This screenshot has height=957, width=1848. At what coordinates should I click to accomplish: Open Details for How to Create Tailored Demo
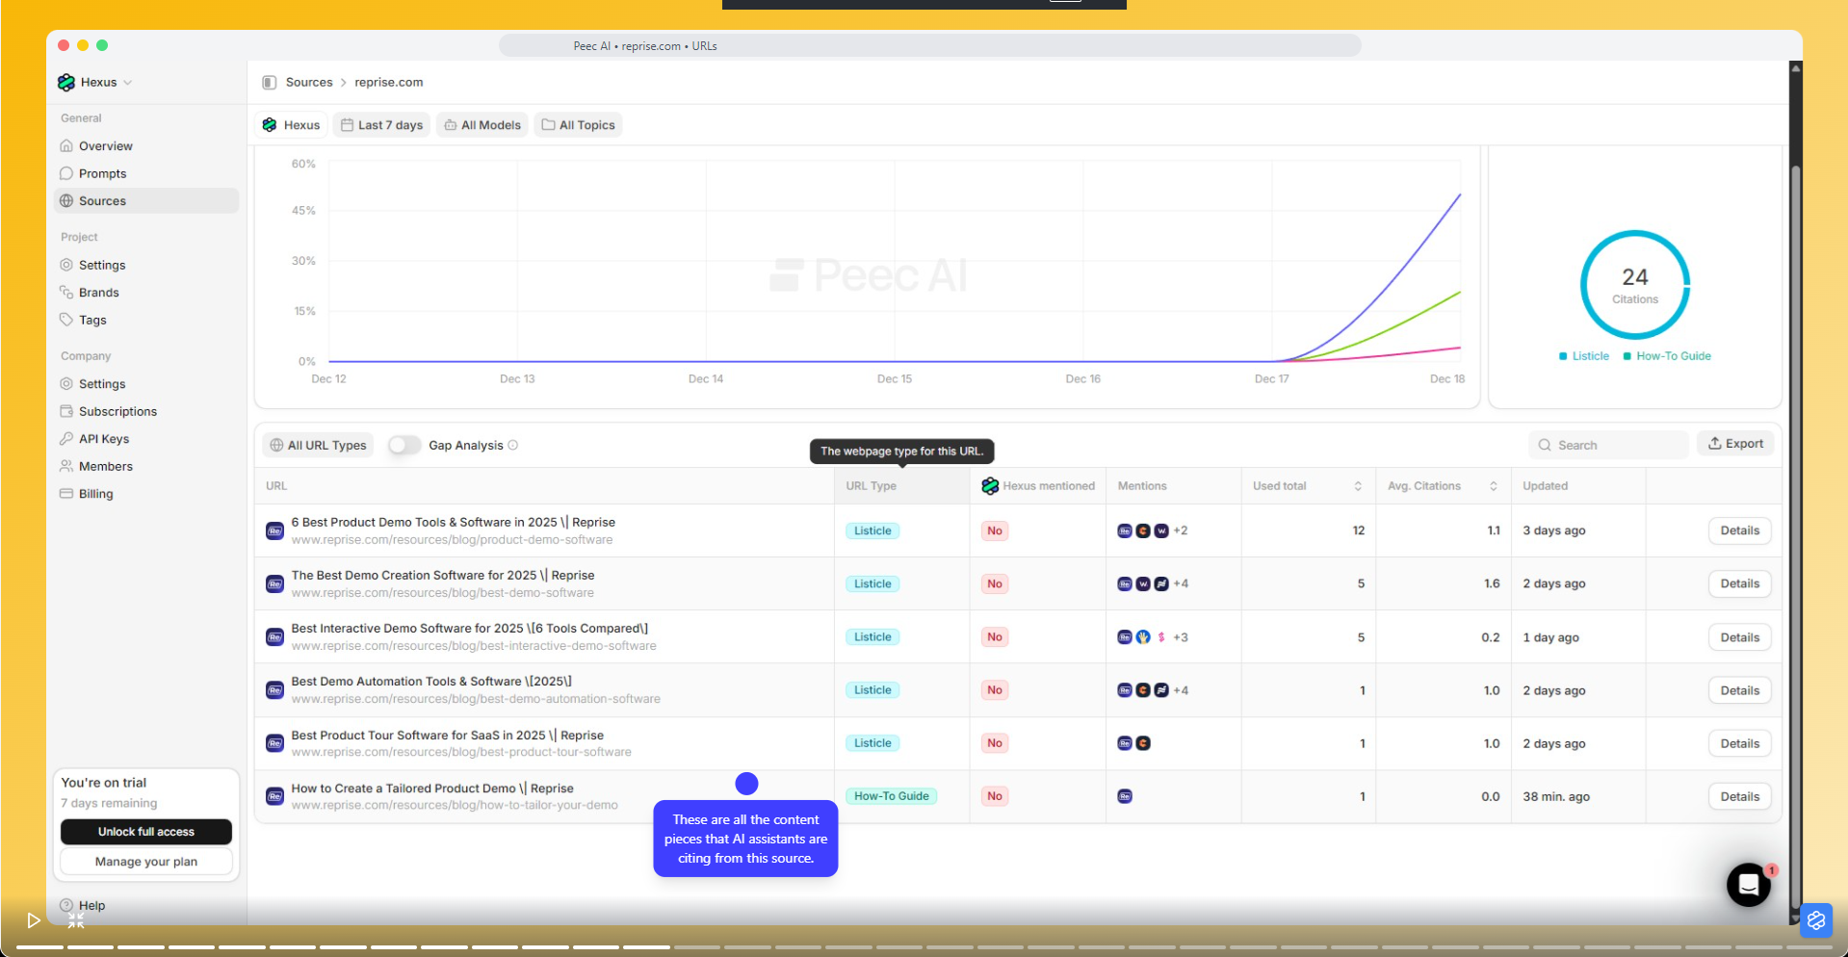[x=1740, y=796]
